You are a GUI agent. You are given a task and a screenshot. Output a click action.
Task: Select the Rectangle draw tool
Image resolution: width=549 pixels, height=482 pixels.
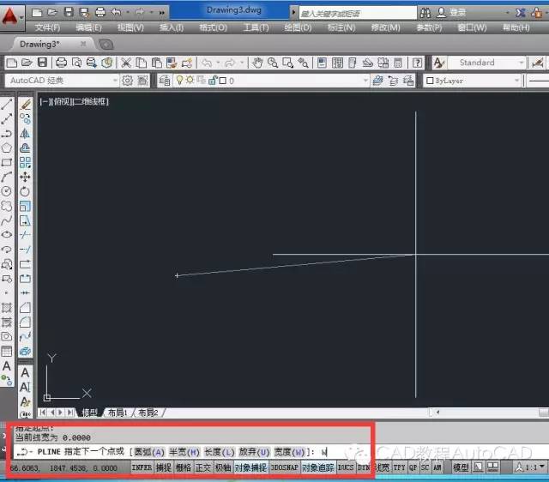pyautogui.click(x=7, y=162)
